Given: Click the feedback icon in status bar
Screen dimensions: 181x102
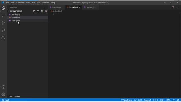Looking at the screenshot, I should pyautogui.click(x=174, y=100).
